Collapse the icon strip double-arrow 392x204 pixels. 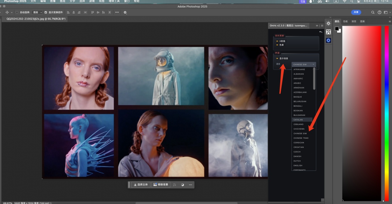330,17
